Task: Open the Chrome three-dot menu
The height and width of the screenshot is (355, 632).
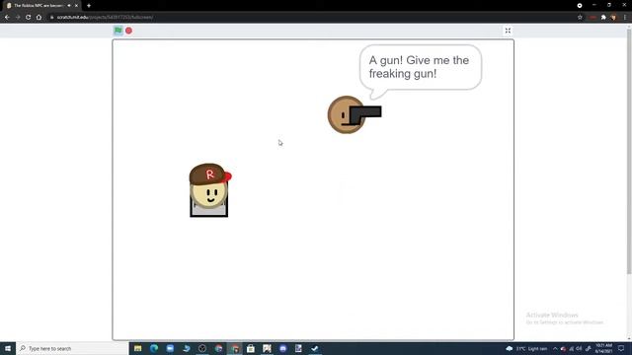Action: coord(625,18)
